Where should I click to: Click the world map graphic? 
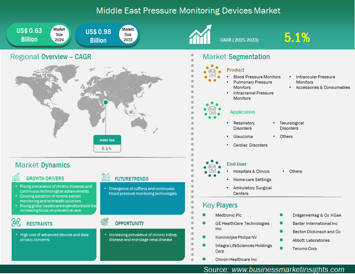89,101
